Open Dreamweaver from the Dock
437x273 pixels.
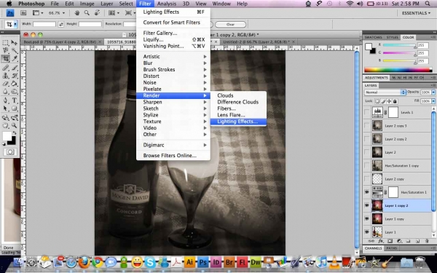click(x=256, y=262)
